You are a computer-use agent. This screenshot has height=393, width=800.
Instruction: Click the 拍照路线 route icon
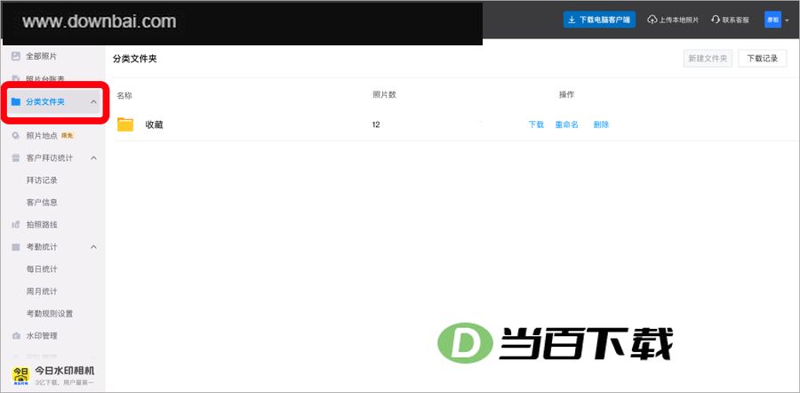point(16,225)
